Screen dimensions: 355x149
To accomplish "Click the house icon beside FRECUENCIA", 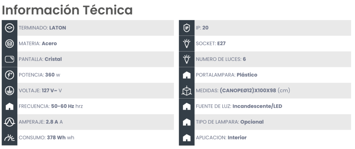I will point(9,106).
